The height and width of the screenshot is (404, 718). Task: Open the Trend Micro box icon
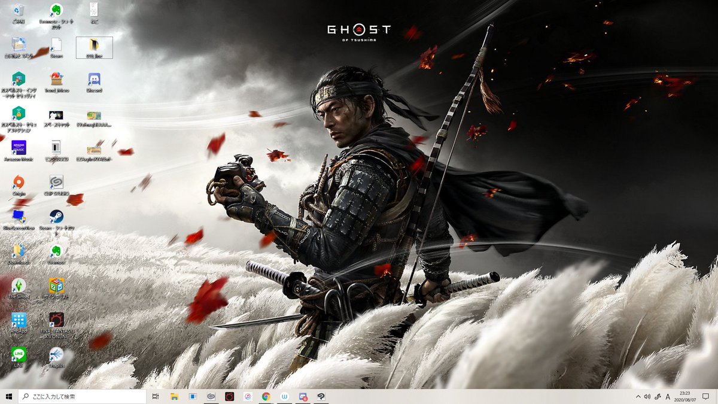coord(56,82)
